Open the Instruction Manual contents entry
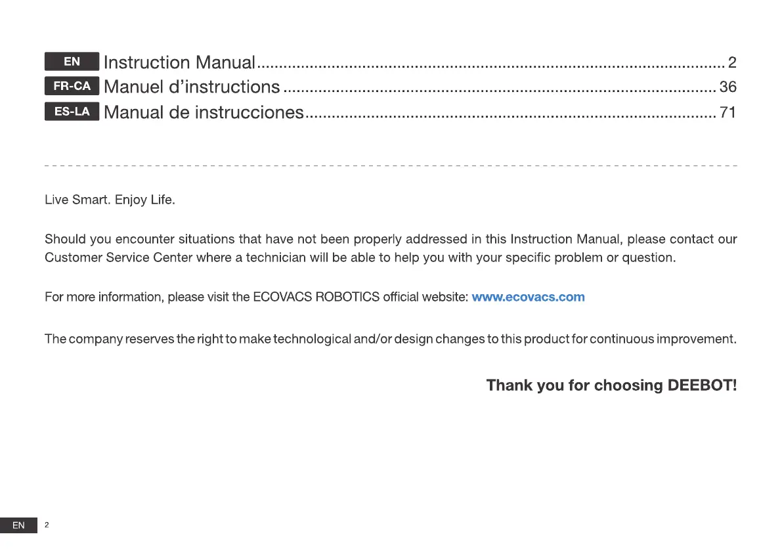782x551 pixels. (x=179, y=62)
